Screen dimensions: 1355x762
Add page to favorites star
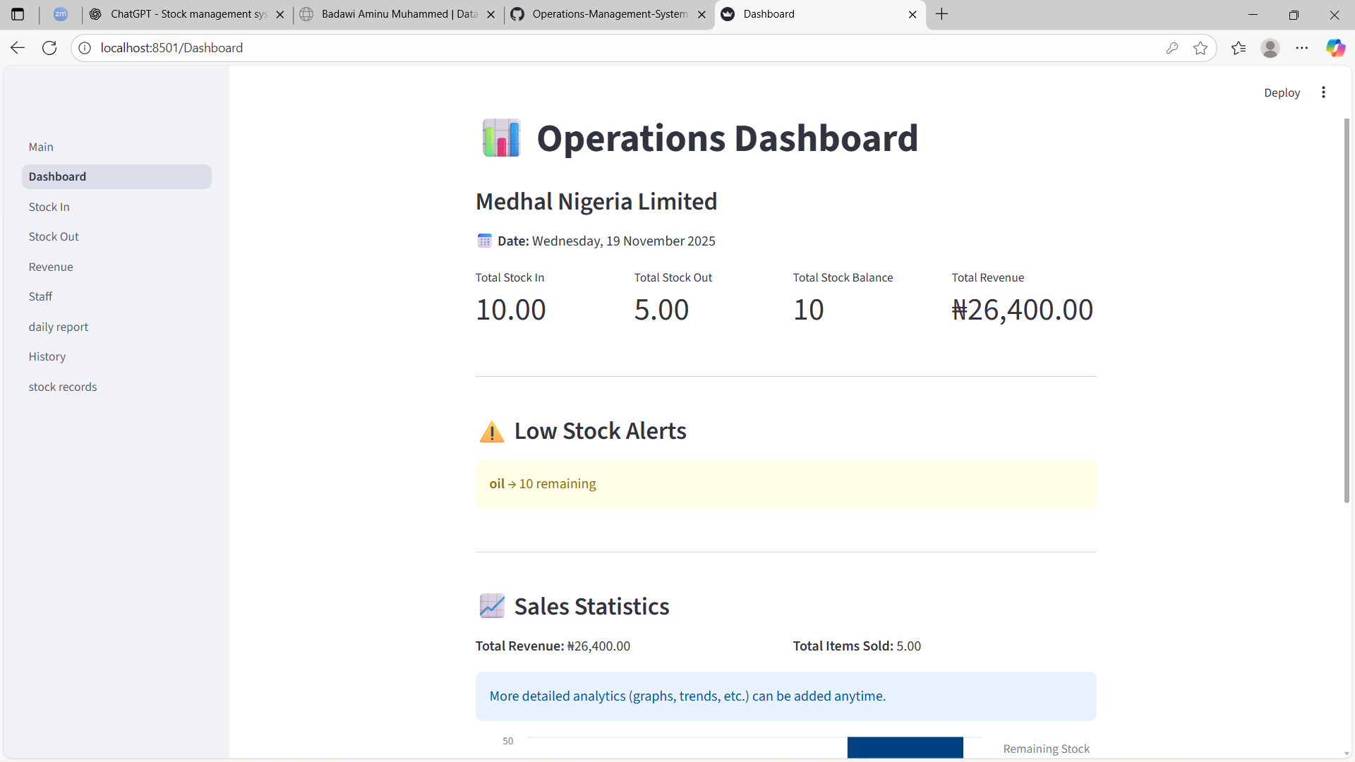tap(1200, 48)
